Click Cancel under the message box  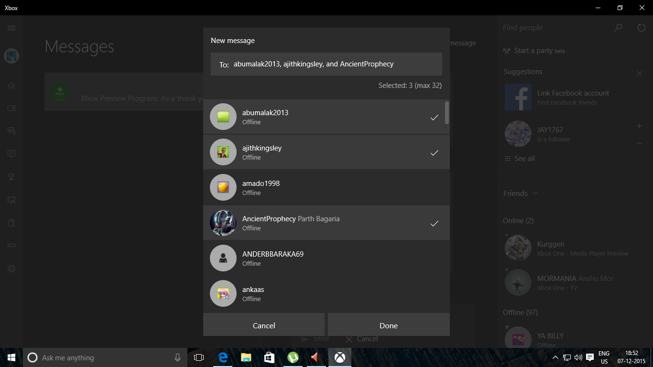[x=361, y=339]
